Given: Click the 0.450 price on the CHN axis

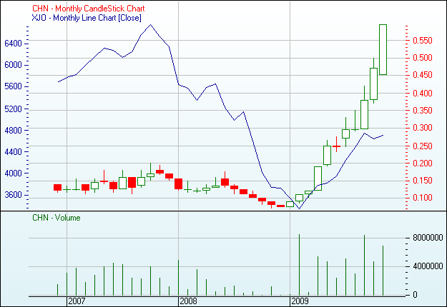Looking at the screenshot, I should pyautogui.click(x=423, y=75).
